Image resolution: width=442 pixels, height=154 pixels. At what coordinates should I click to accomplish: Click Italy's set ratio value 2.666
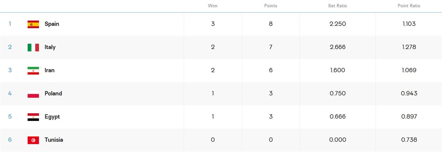click(x=338, y=47)
